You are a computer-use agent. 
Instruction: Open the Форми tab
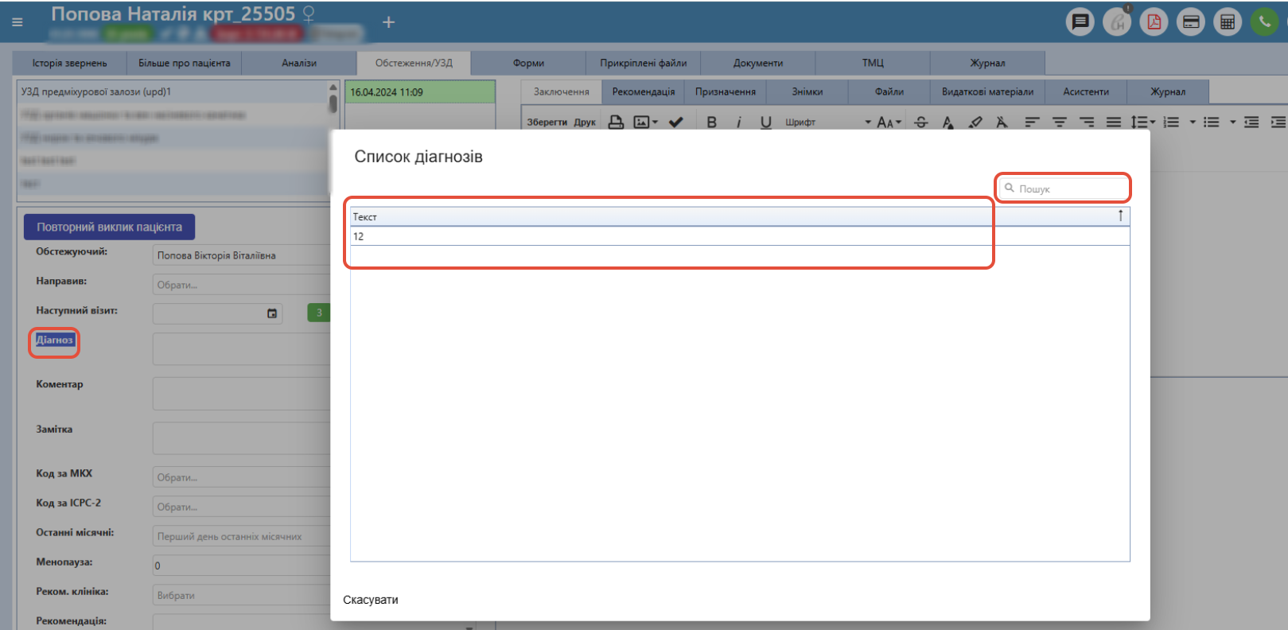(x=528, y=63)
